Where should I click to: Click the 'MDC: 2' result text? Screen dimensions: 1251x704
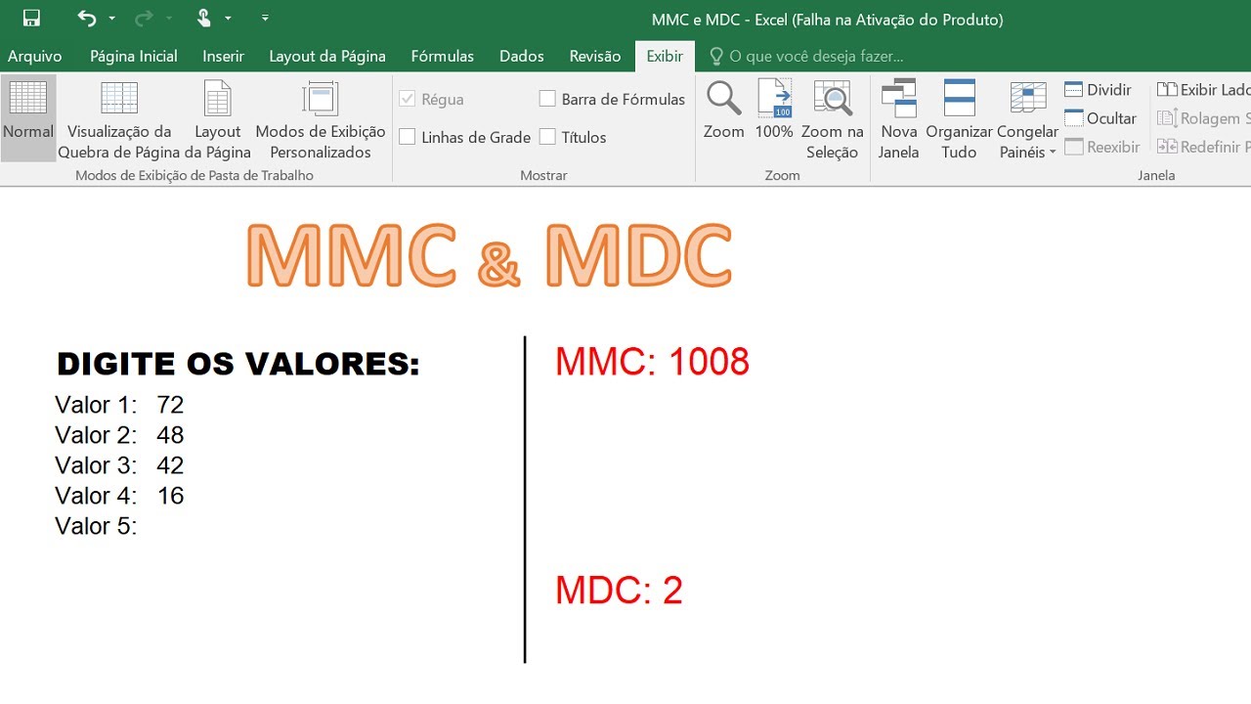click(619, 591)
